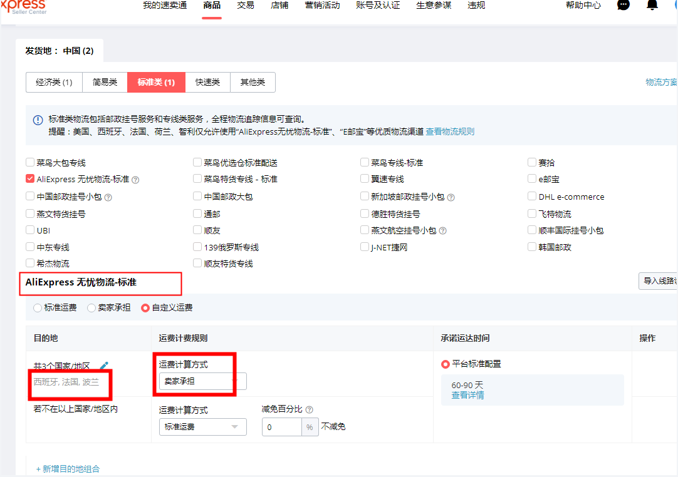The width and height of the screenshot is (678, 477).
Task: Check the DHL e-commerce checkbox
Action: (x=532, y=196)
